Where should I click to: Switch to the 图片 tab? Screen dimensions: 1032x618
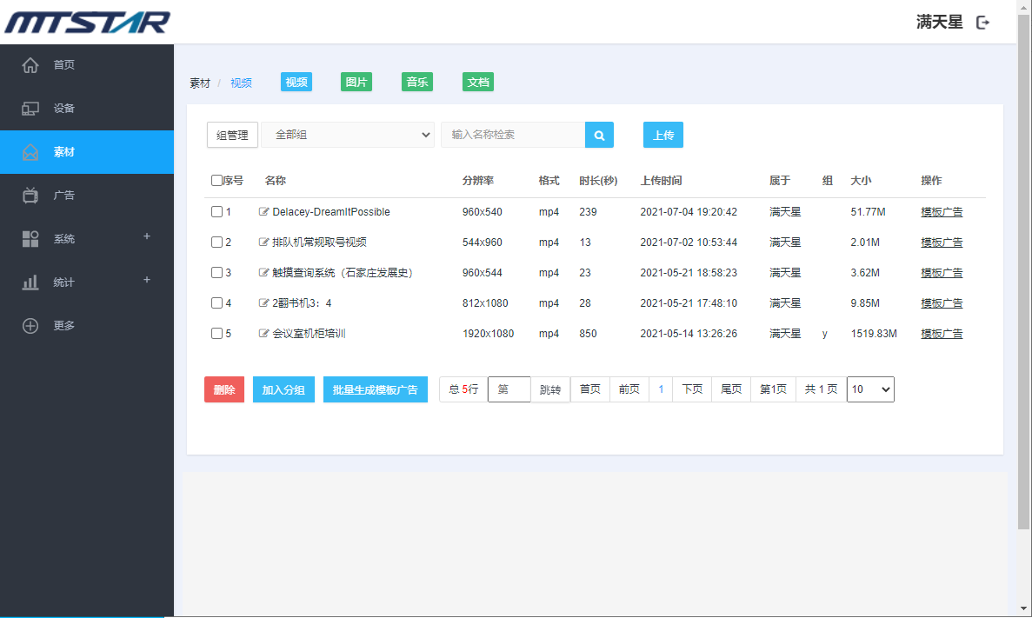(x=356, y=83)
